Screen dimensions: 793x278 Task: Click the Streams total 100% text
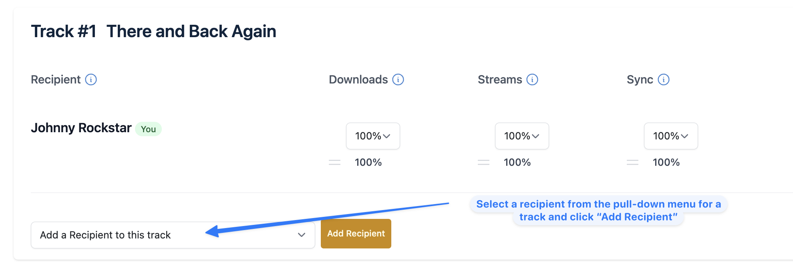tap(517, 162)
